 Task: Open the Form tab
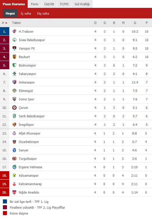[x=35, y=4]
